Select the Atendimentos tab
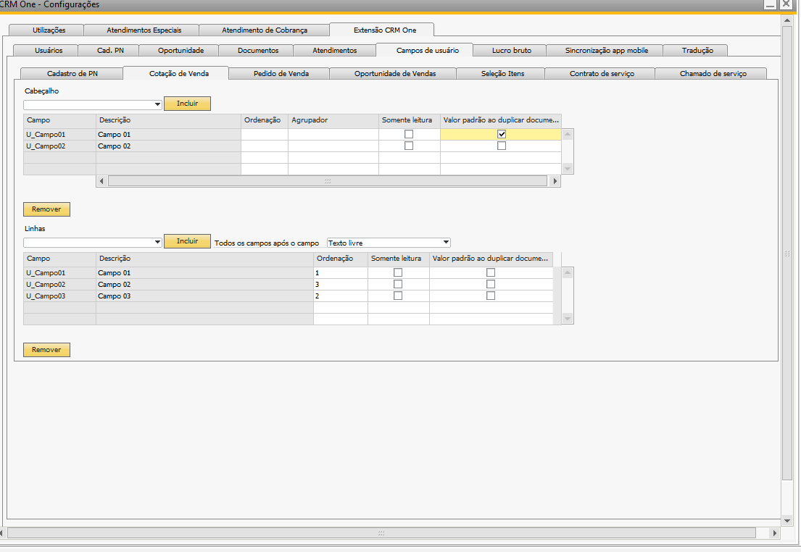This screenshot has height=552, width=801. pos(335,51)
